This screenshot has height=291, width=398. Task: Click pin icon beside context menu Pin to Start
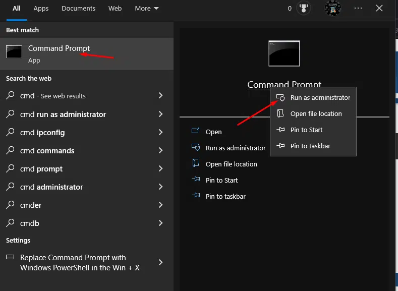(280, 130)
